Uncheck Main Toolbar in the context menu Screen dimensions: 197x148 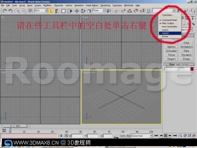(170, 23)
